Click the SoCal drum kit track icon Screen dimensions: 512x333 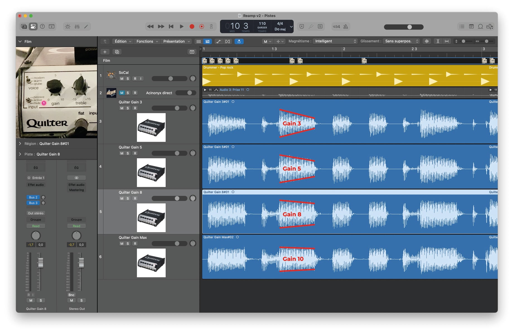point(111,75)
